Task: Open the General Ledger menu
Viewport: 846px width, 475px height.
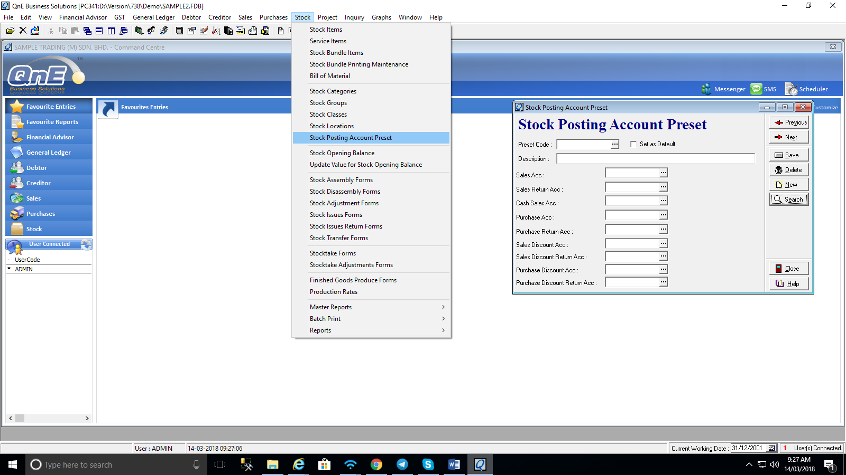Action: coord(153,17)
